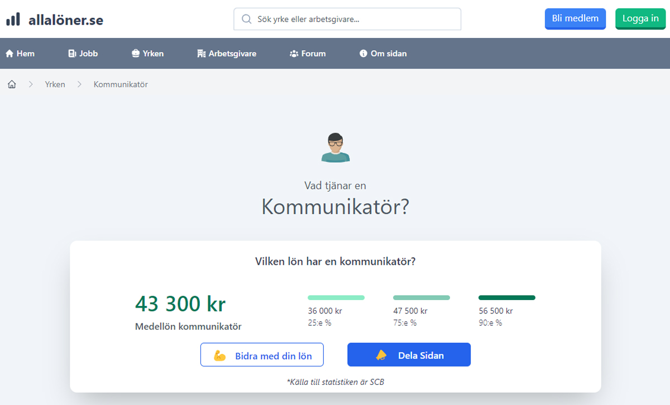
Task: Click the dark green 90th percentile bar
Action: coord(506,298)
